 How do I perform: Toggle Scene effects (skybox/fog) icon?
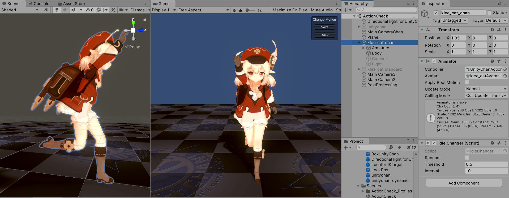point(74,10)
